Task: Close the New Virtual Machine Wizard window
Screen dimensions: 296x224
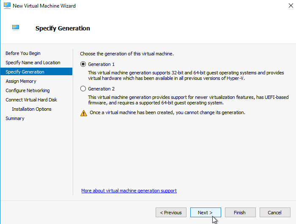Action: [x=291, y=5]
